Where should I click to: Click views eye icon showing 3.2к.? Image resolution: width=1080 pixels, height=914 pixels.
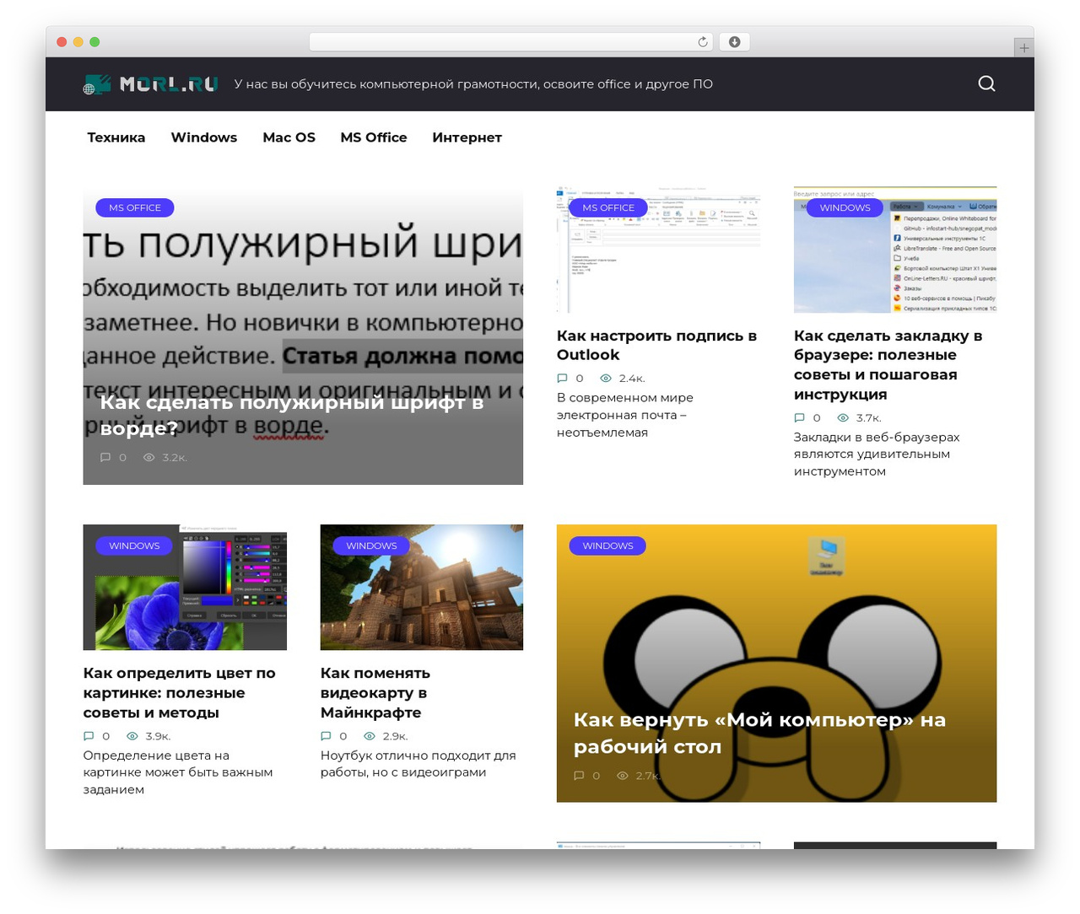point(148,458)
